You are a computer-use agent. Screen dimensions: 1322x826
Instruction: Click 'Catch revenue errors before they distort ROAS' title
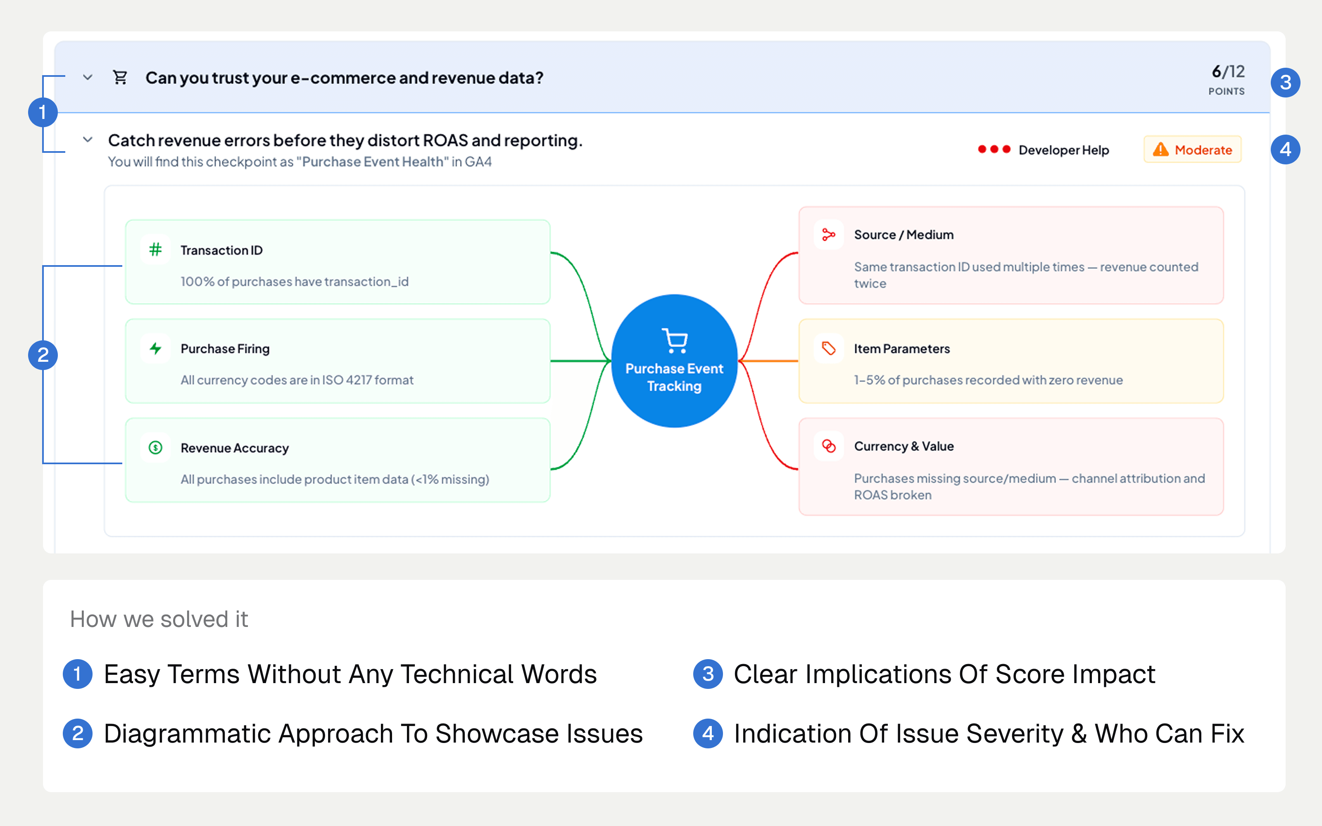tap(345, 140)
